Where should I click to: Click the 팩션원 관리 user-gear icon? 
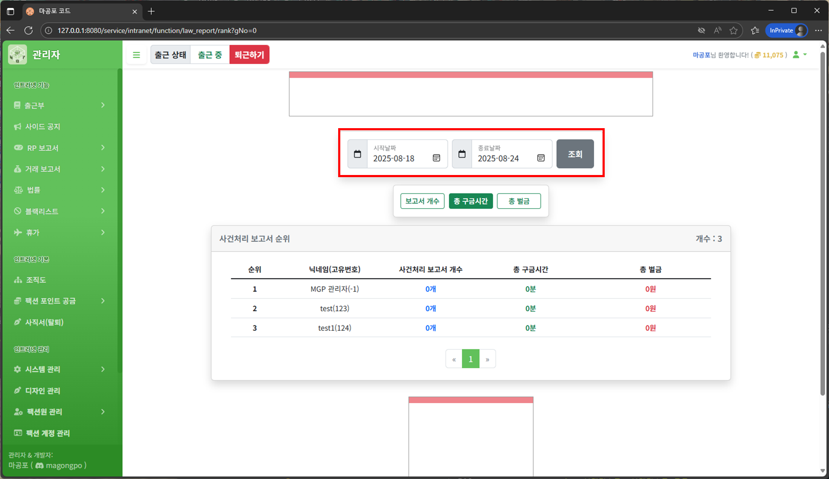tap(18, 412)
